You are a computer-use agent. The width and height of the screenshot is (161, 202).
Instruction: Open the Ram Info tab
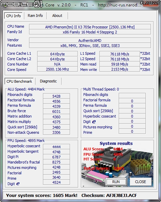pyautogui.click(x=35, y=16)
